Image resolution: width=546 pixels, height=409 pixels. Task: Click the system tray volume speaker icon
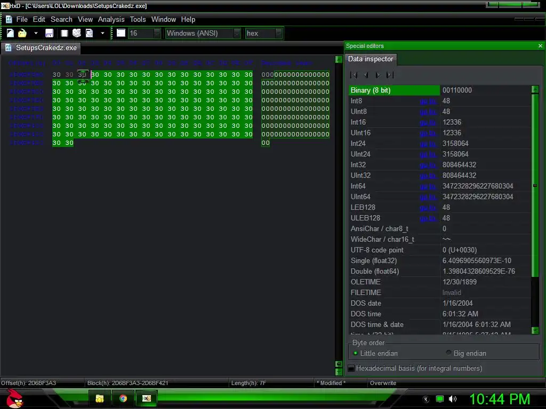[x=453, y=399]
